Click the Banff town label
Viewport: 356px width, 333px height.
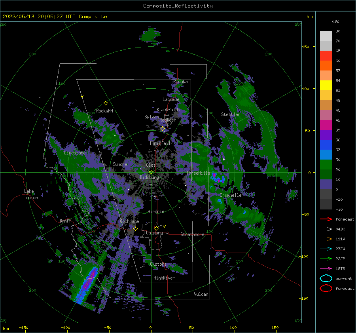tap(65, 221)
